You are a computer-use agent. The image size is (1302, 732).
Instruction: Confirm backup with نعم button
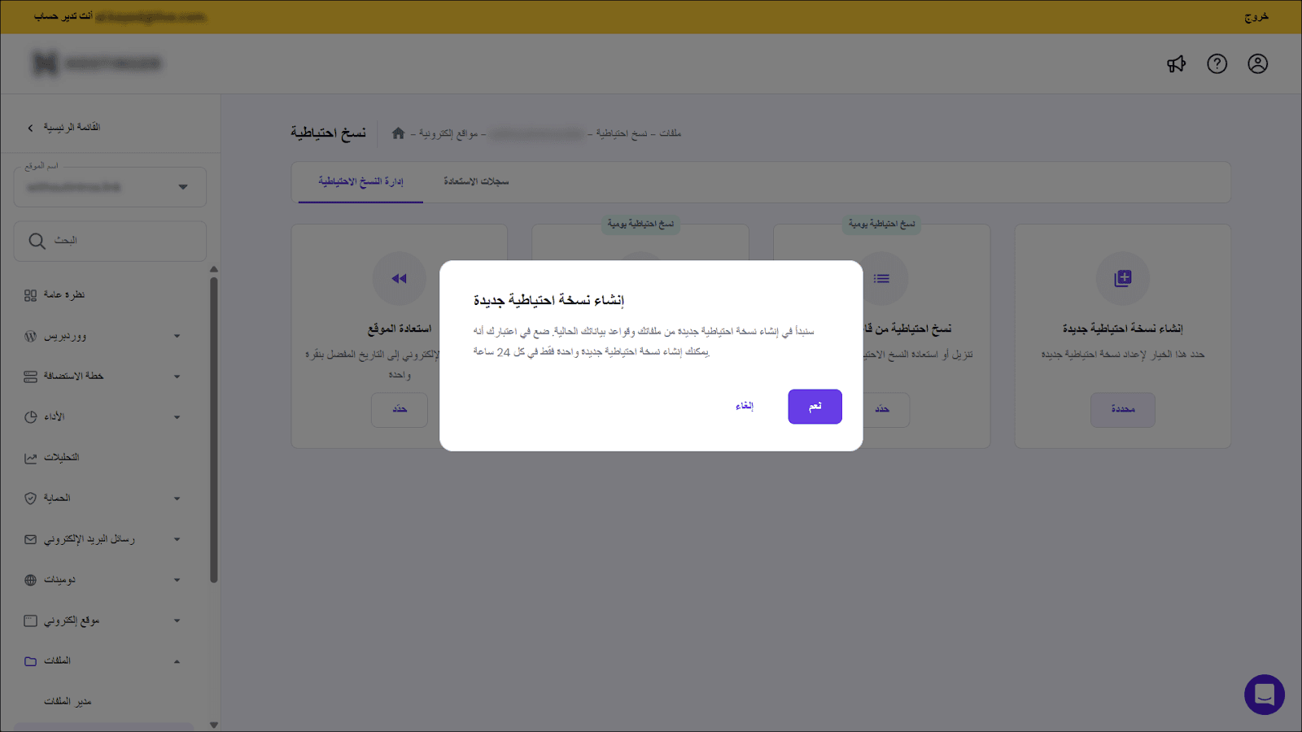815,407
